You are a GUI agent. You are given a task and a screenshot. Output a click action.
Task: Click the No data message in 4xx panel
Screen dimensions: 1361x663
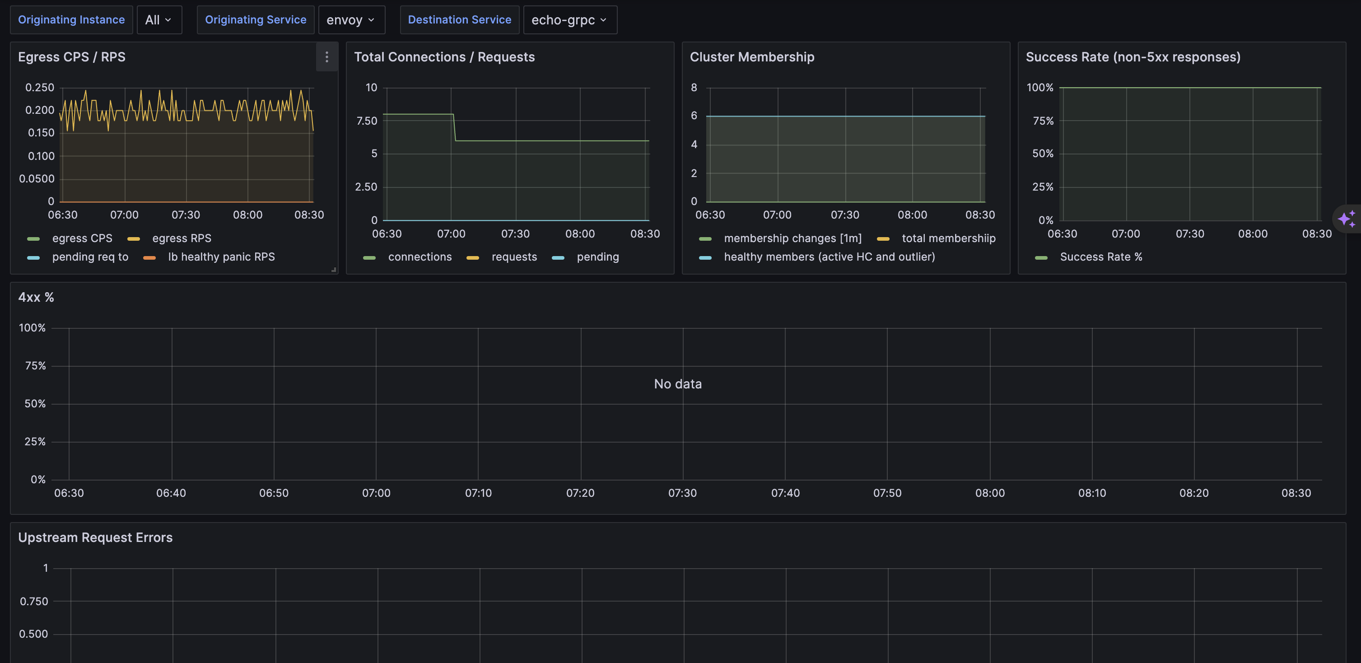pos(678,384)
